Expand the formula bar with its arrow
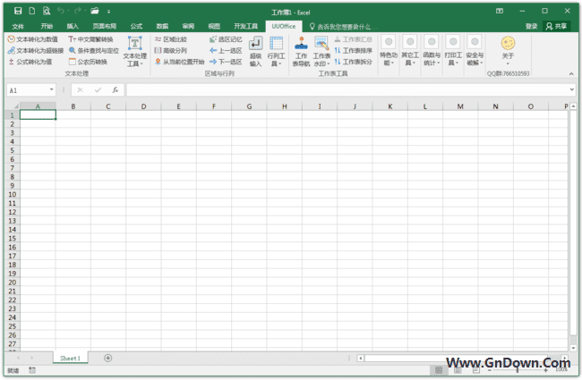Viewport: 582px width, 380px height. click(571, 89)
